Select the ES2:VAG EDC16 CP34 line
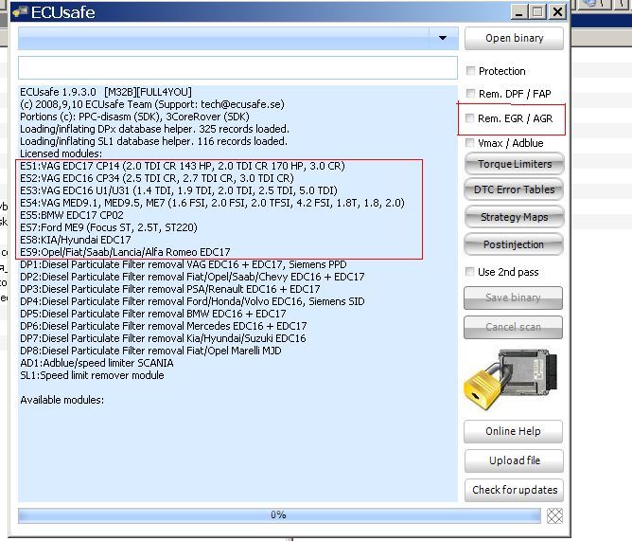This screenshot has width=632, height=541. (157, 178)
